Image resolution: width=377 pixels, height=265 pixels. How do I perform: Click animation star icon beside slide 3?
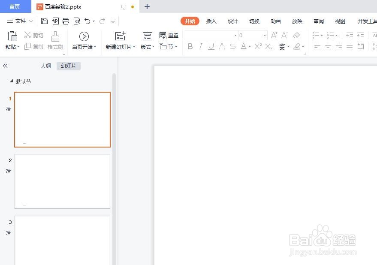coord(9,233)
